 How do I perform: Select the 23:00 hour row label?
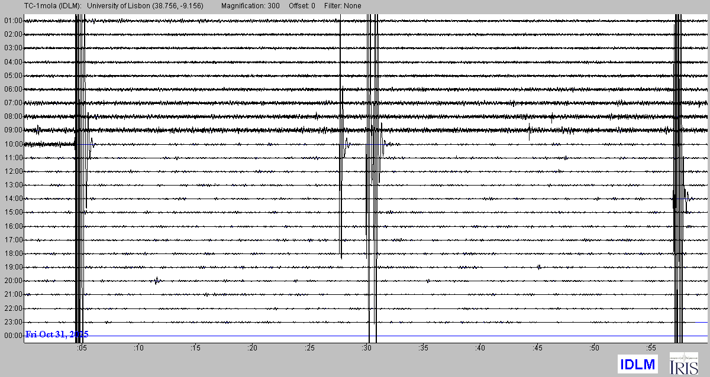12,322
